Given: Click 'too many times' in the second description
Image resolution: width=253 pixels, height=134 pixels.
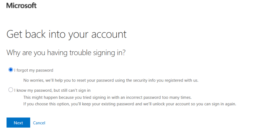Looking at the screenshot, I should coord(179,97).
